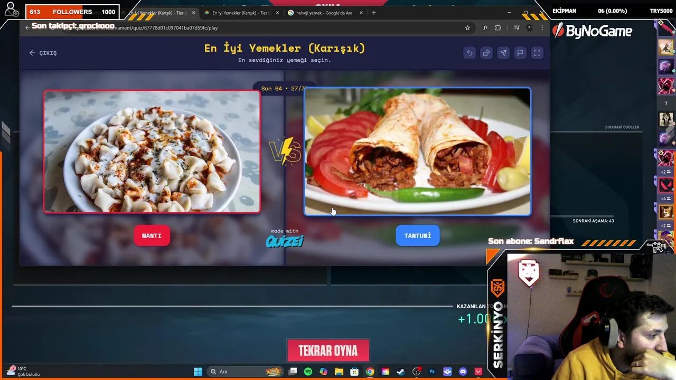Screen dimensions: 676x380
Task: Click the 'SIRADAKİ ÖDÜLLER' label
Action: [x=622, y=127]
